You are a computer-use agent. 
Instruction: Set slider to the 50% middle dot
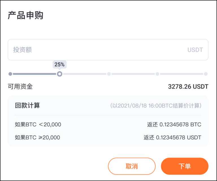coord(109,74)
